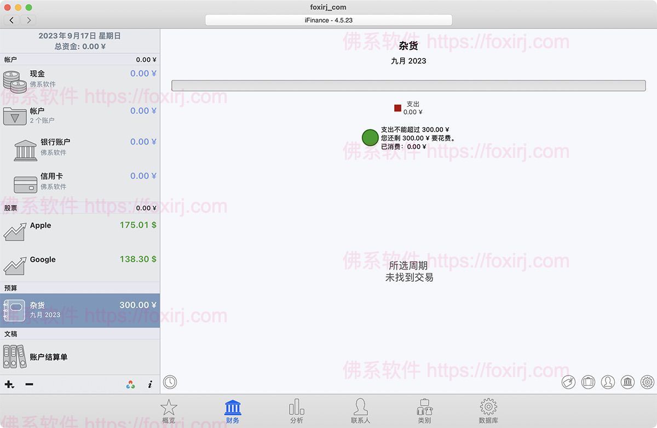
Task: Click the bank filter icon at bottom right
Action: tap(627, 382)
